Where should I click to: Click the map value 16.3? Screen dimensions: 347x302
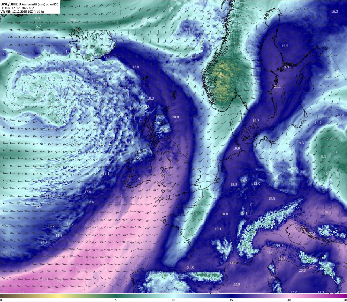(x=335, y=12)
